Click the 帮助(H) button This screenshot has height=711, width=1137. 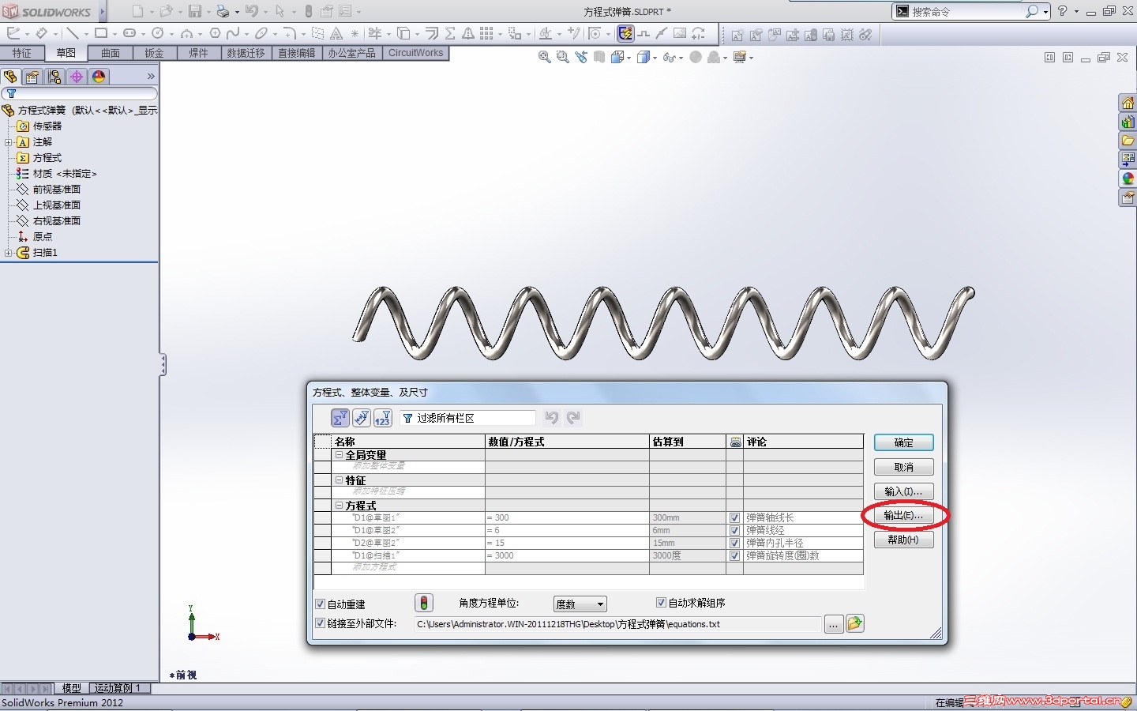click(x=904, y=540)
